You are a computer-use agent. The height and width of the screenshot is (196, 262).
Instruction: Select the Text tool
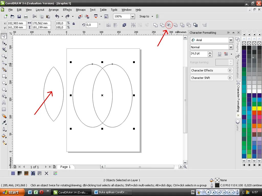(4, 103)
